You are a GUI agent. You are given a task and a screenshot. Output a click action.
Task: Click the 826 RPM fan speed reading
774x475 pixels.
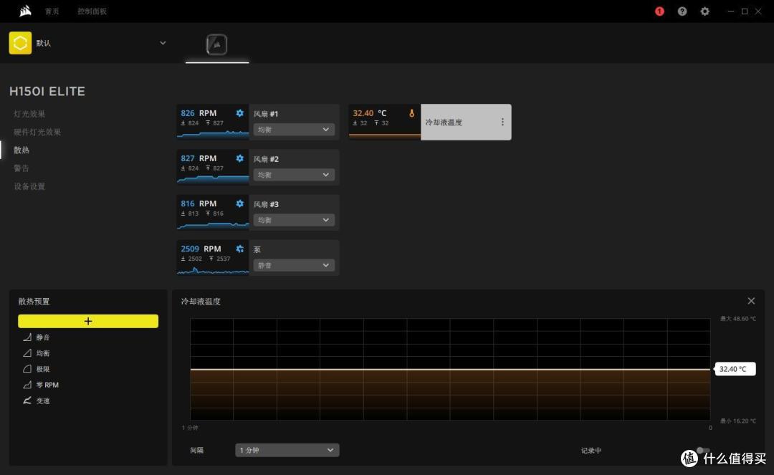[199, 113]
